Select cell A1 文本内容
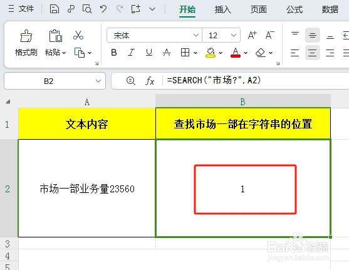The image size is (349, 270). (x=87, y=124)
